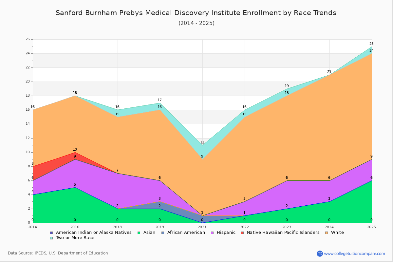
Task: Click the 14 y-axis label
Action: (x=28, y=124)
